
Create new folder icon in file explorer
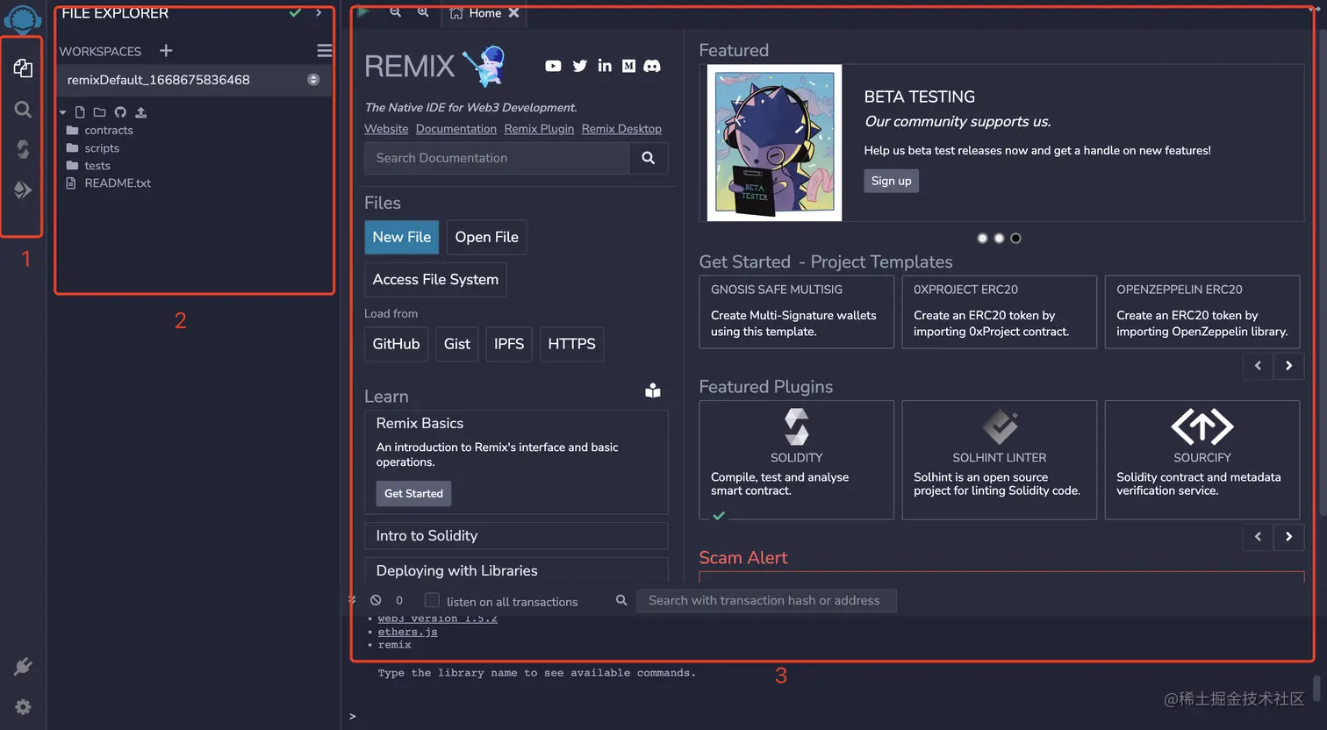click(99, 112)
